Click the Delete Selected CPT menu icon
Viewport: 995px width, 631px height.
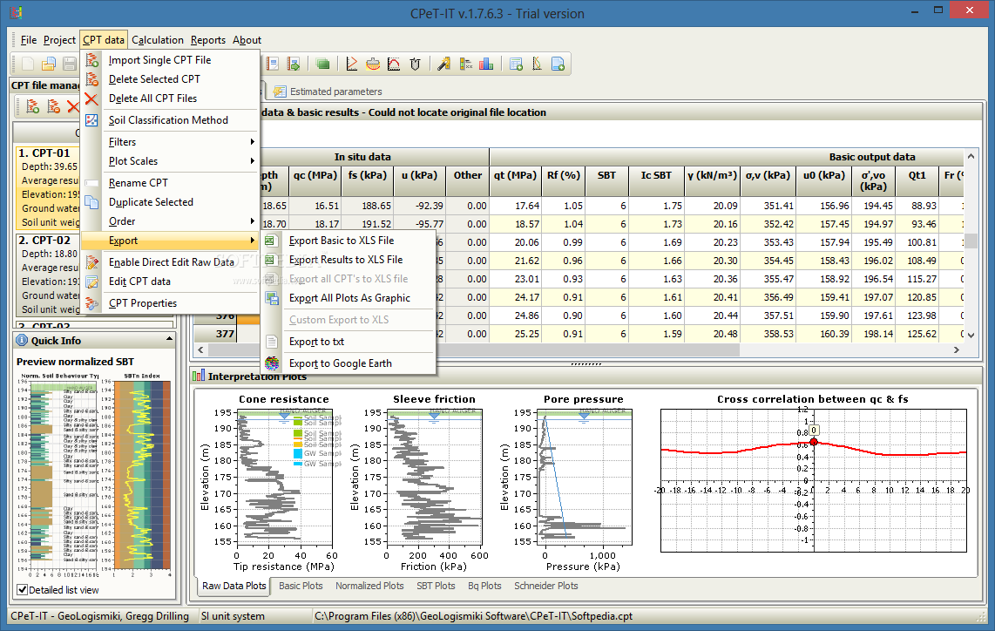pos(92,78)
